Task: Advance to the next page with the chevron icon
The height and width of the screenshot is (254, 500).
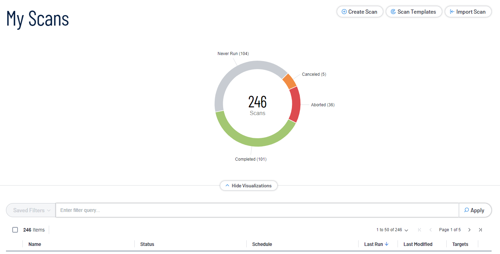Action: (469, 230)
